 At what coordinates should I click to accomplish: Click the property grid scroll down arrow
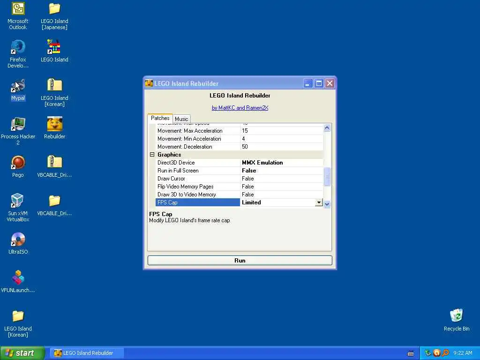(x=327, y=204)
